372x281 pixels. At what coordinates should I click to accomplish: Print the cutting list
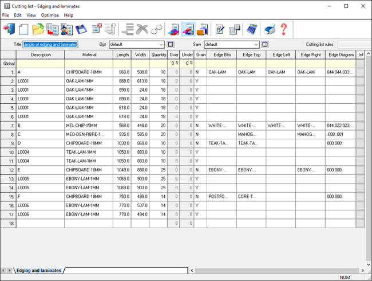(x=270, y=29)
